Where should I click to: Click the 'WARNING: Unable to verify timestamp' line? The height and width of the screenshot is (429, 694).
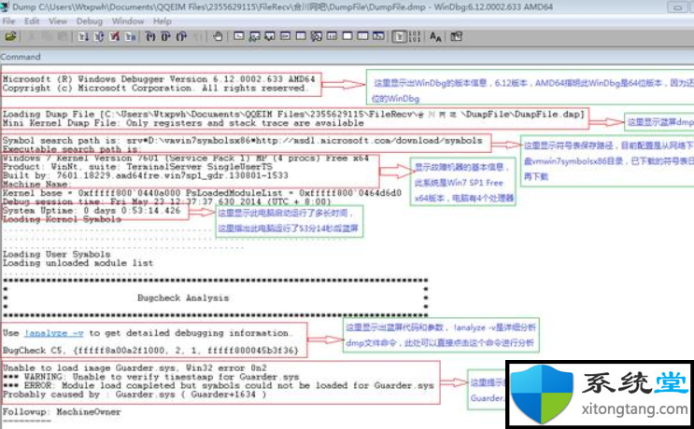[150, 377]
